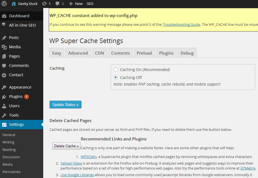Click the WP_CACHE constant added notice title
Screen dimensions: 258x178
pos(93,16)
